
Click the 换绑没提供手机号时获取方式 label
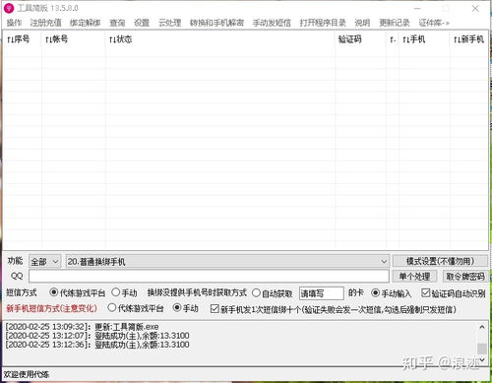[x=197, y=292]
